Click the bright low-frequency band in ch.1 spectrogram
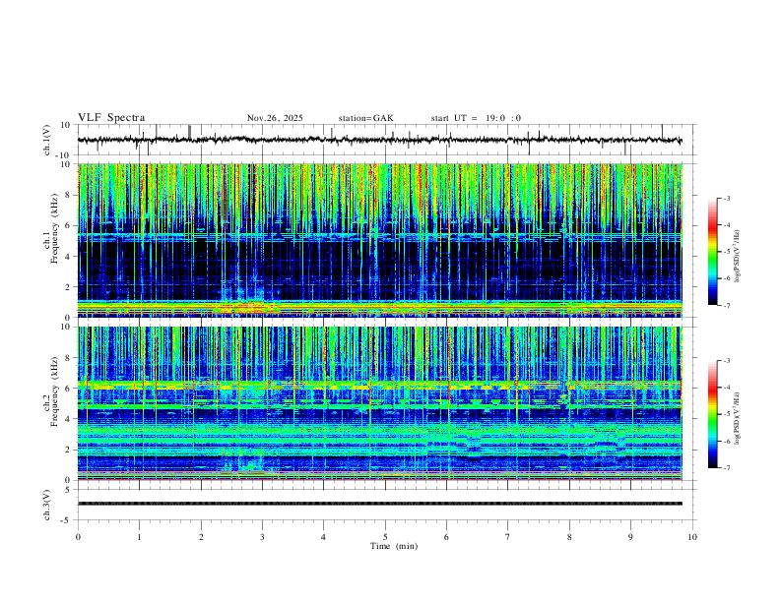The height and width of the screenshot is (602, 780). coord(379,308)
